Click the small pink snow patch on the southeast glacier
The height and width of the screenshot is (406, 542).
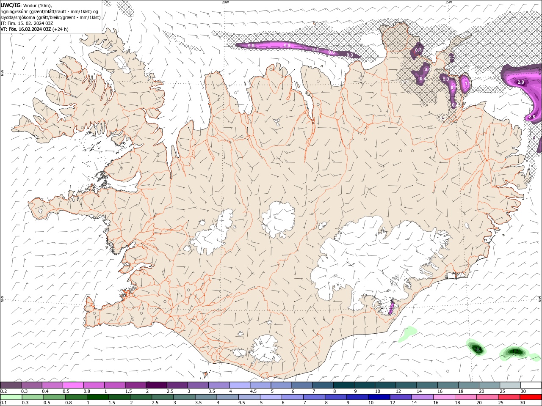[392, 307]
